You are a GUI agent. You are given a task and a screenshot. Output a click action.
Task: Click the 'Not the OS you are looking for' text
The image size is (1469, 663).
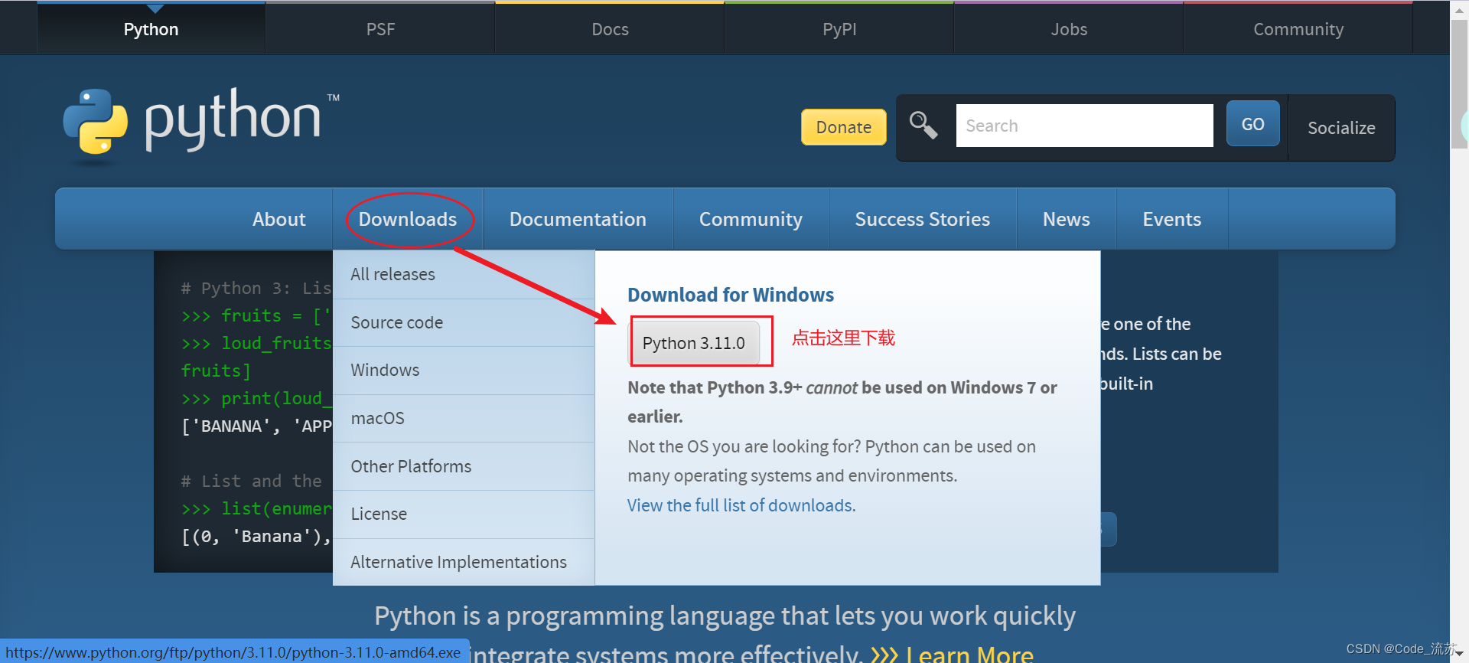832,461
